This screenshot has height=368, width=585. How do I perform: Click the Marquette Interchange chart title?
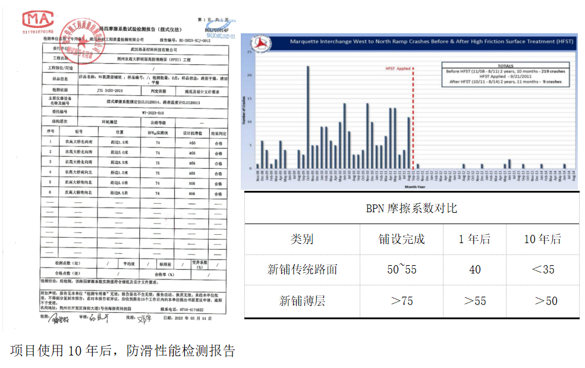tap(432, 42)
